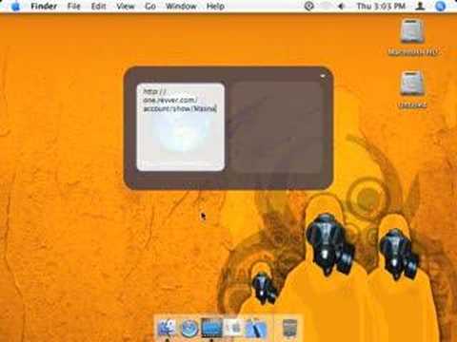
Task: Open the File menu
Action: tap(73, 6)
